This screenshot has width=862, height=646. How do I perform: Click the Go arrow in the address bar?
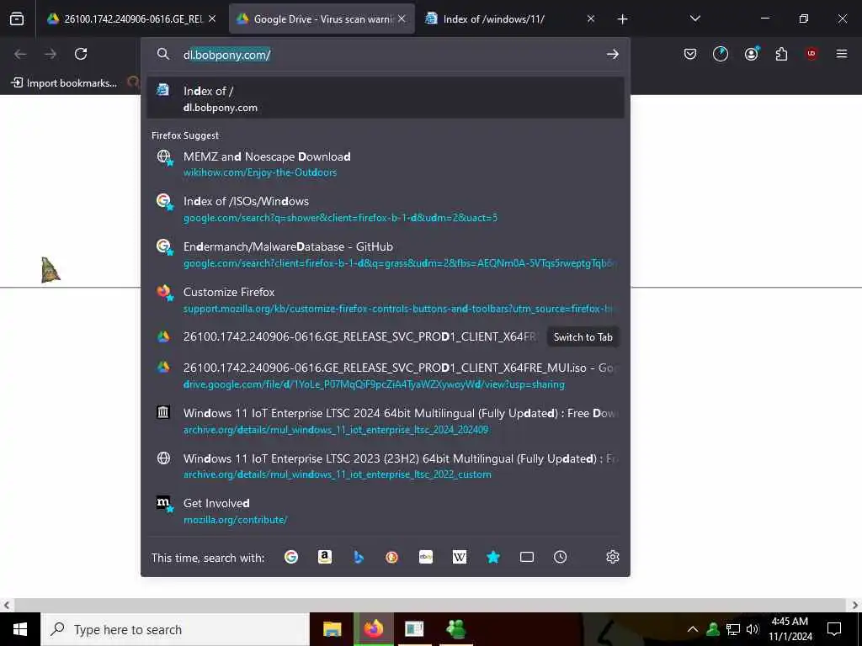click(x=613, y=55)
